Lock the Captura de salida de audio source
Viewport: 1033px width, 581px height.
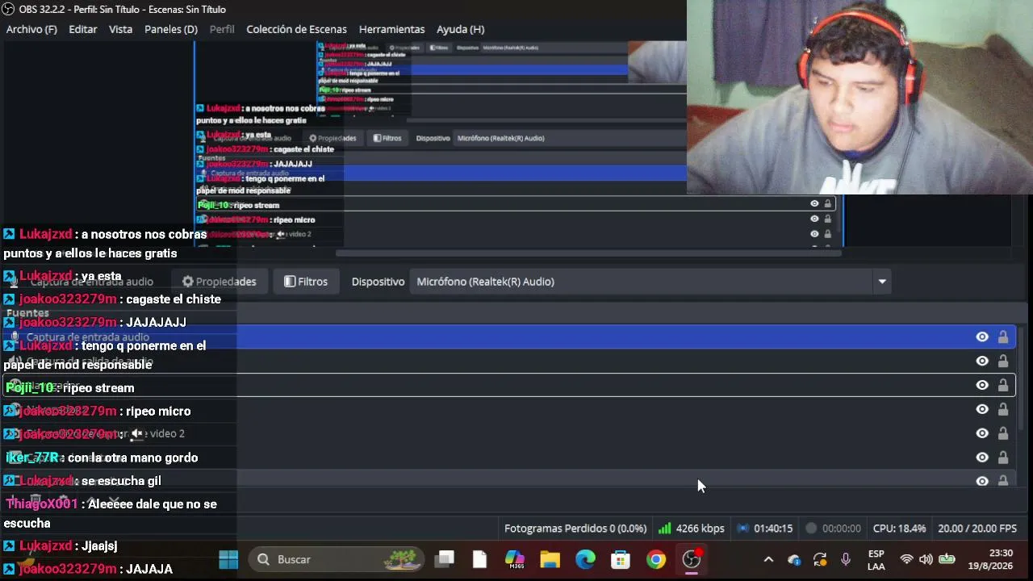pyautogui.click(x=1003, y=362)
